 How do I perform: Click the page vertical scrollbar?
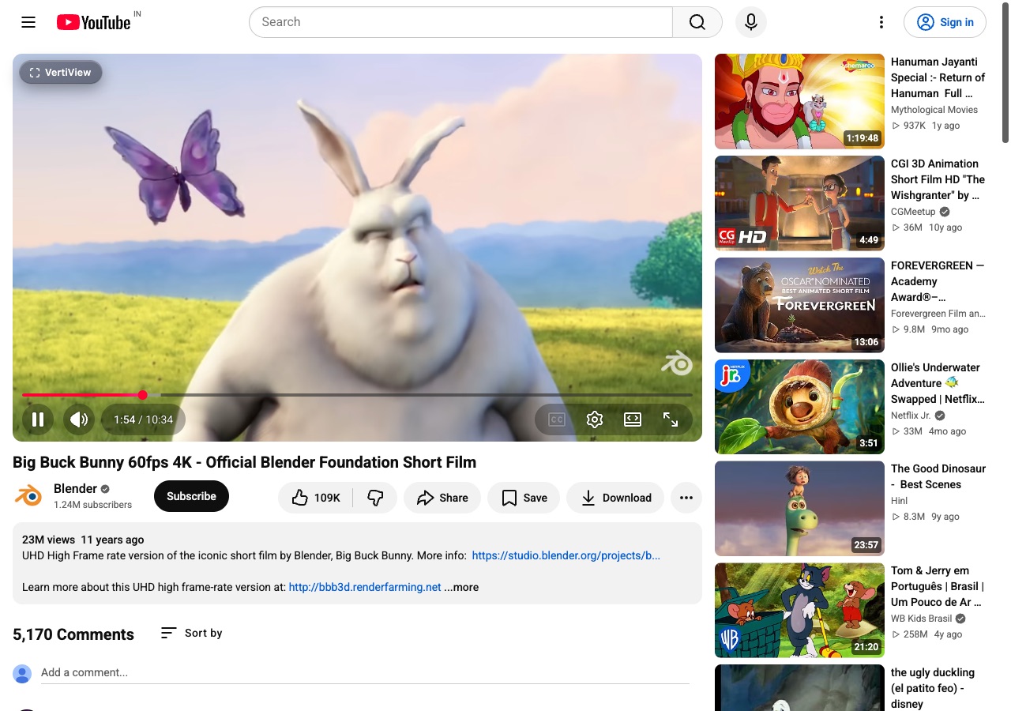[x=1005, y=71]
